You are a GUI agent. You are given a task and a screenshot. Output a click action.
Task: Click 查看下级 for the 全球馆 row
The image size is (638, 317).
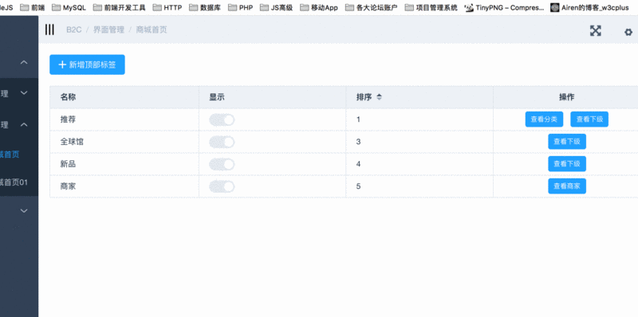coord(567,142)
